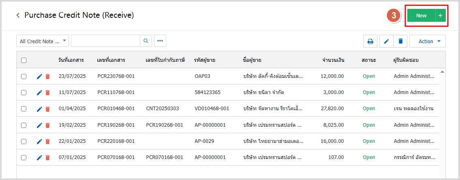Click the toolbar pencil edit icon

[x=386, y=41]
